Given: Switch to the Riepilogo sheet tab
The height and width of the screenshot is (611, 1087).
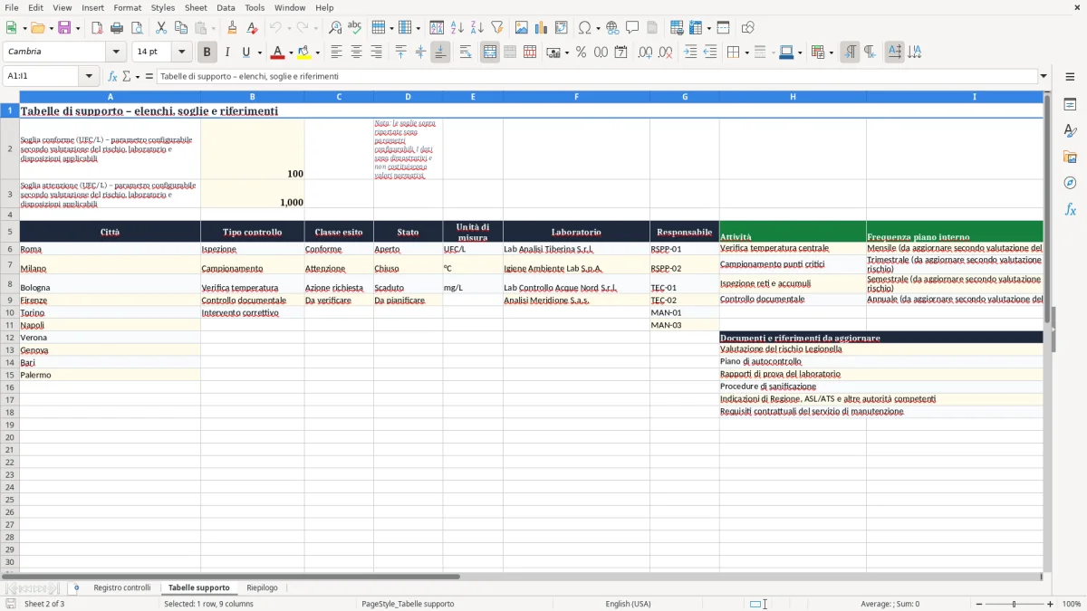Looking at the screenshot, I should coord(263,588).
